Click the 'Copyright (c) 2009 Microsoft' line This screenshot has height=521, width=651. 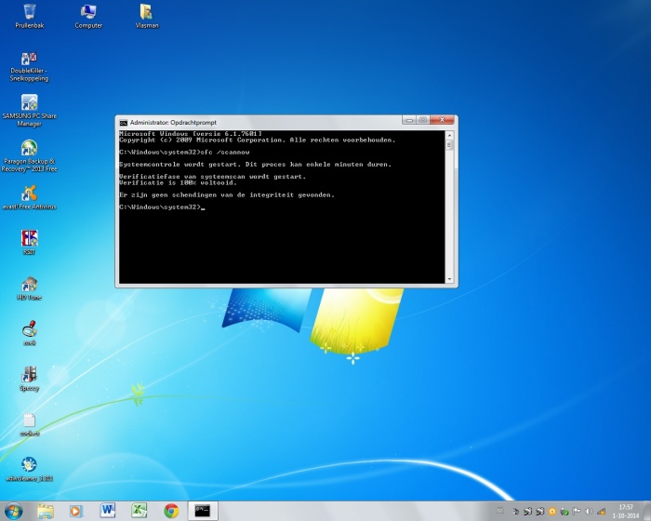[x=257, y=140]
